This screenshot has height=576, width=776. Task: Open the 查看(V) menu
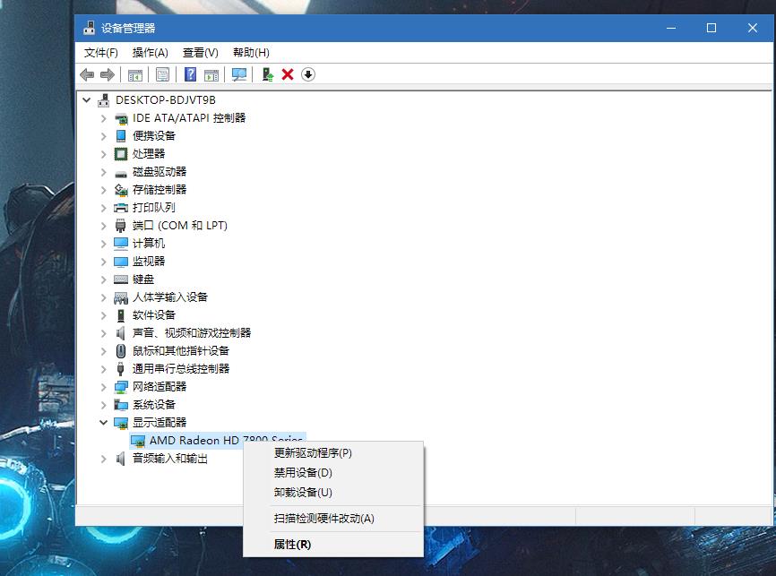[x=200, y=53]
